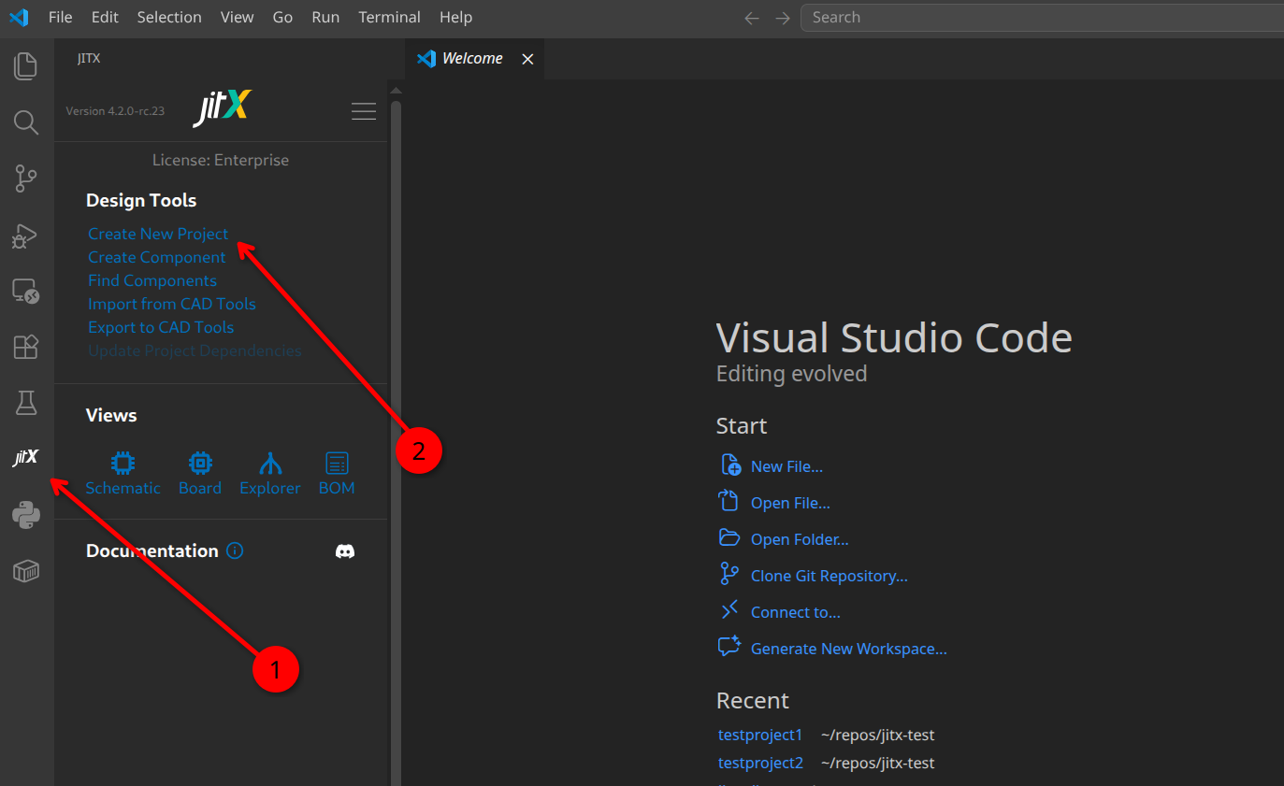Click Clone Git Repository... link
1284x786 pixels.
click(829, 576)
